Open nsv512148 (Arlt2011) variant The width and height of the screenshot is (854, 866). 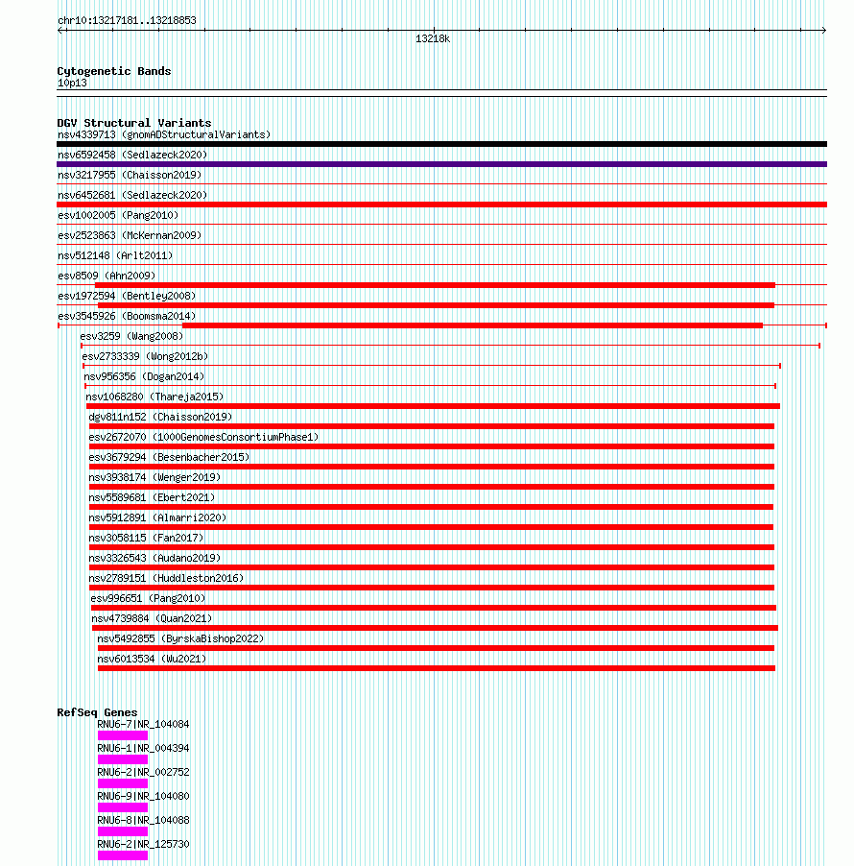pyautogui.click(x=115, y=255)
